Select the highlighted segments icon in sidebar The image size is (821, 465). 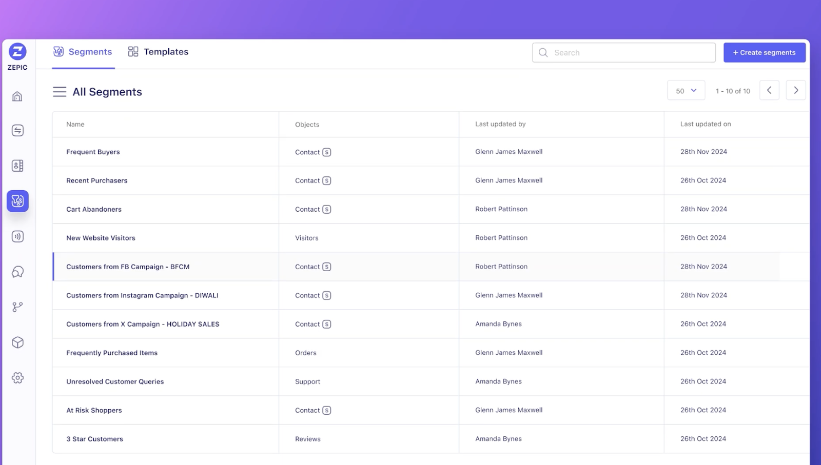point(17,201)
